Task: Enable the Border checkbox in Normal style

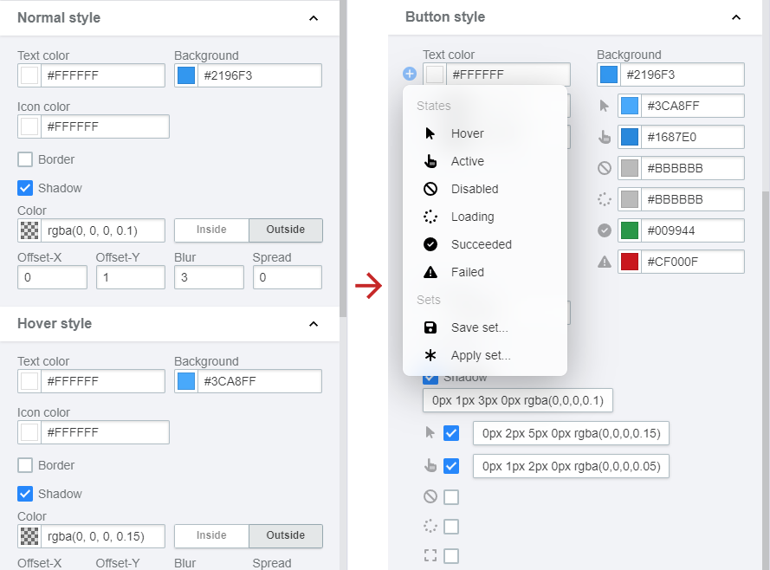Action: pyautogui.click(x=24, y=159)
